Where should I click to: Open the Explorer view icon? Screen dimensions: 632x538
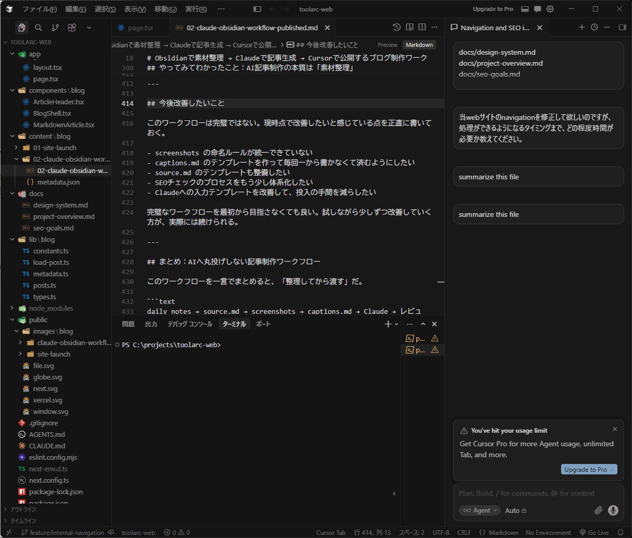pyautogui.click(x=22, y=28)
